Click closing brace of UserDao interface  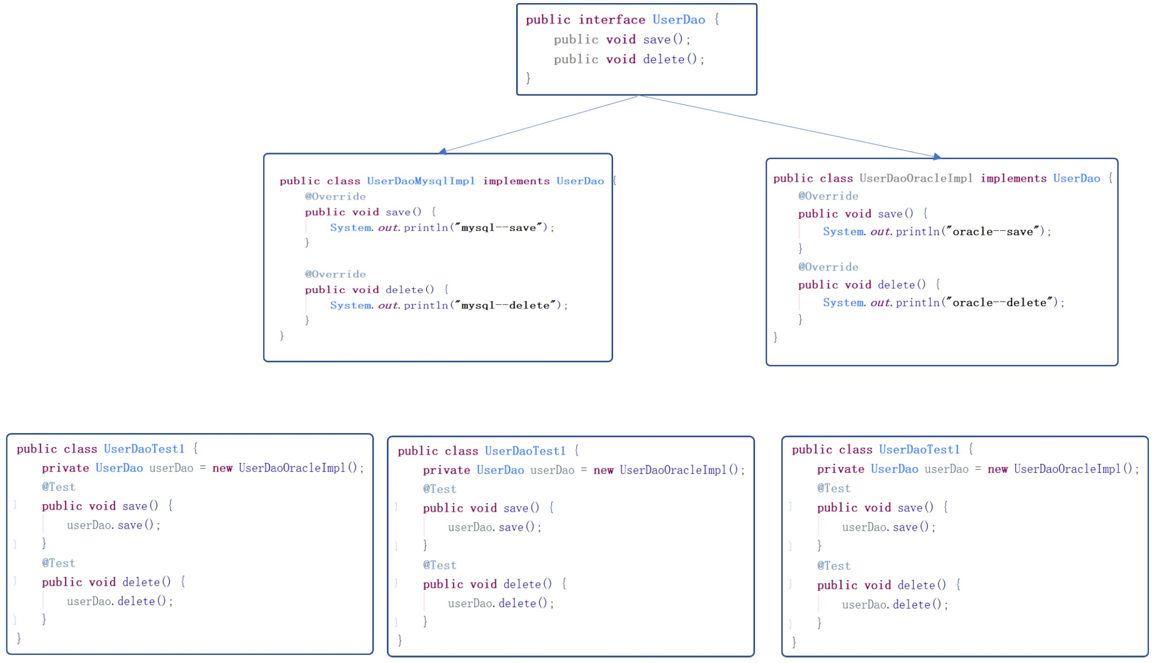528,77
